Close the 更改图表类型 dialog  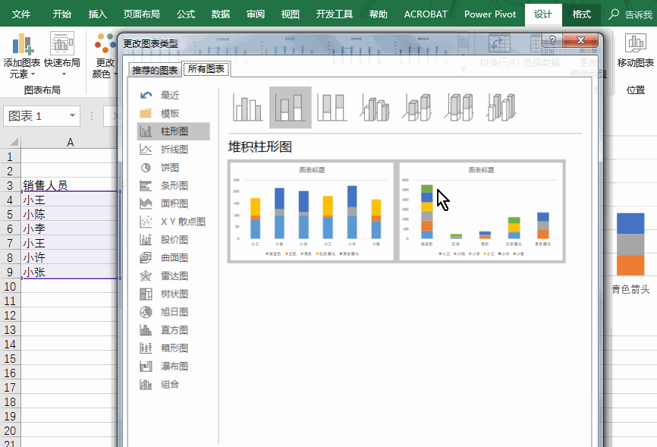click(580, 40)
